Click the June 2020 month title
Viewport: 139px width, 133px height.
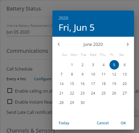point(93,44)
